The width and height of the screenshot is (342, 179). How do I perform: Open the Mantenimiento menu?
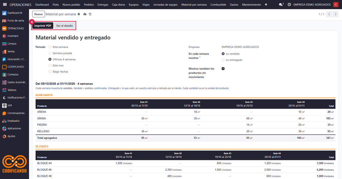click(x=251, y=5)
